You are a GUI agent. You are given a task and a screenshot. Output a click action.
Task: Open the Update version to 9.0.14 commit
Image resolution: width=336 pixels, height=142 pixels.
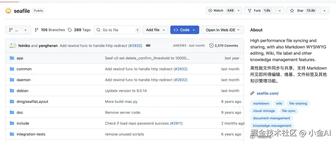[126, 91]
